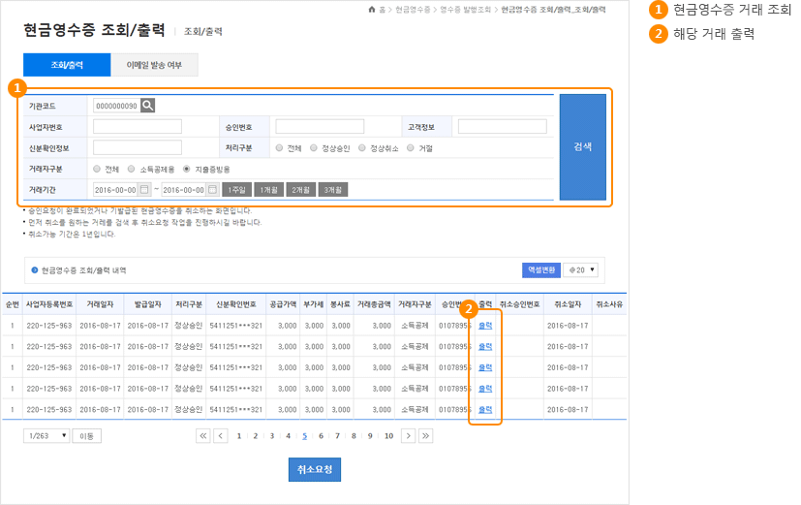Viewport: 801px width, 505px height.
Task: Click the 취소요청 button
Action: pos(315,469)
